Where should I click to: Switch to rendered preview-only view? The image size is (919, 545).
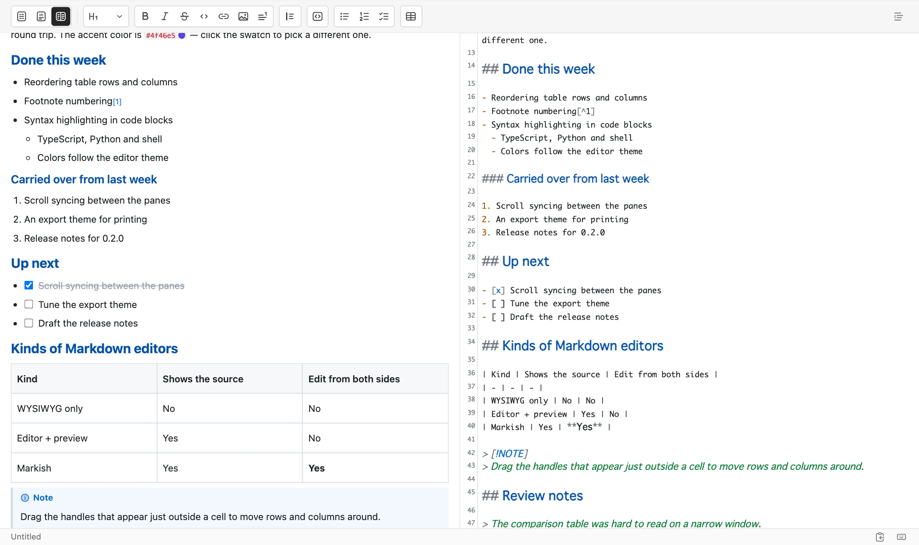click(x=41, y=16)
